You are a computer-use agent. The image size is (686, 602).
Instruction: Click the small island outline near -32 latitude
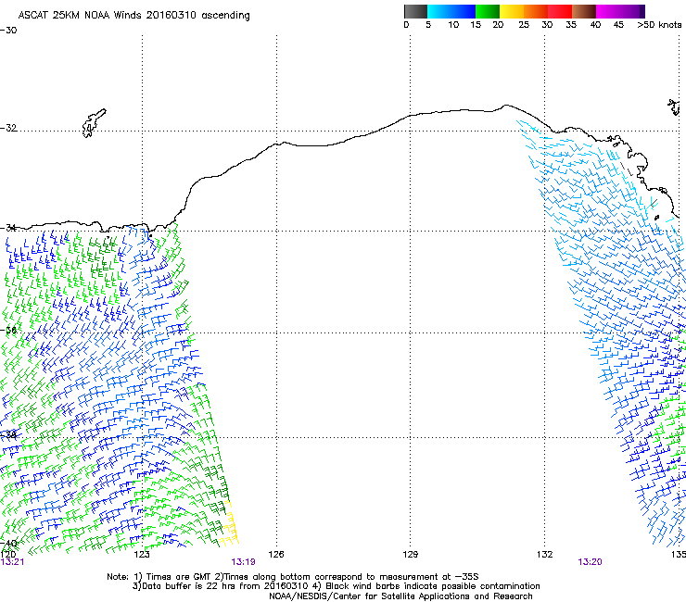94,123
